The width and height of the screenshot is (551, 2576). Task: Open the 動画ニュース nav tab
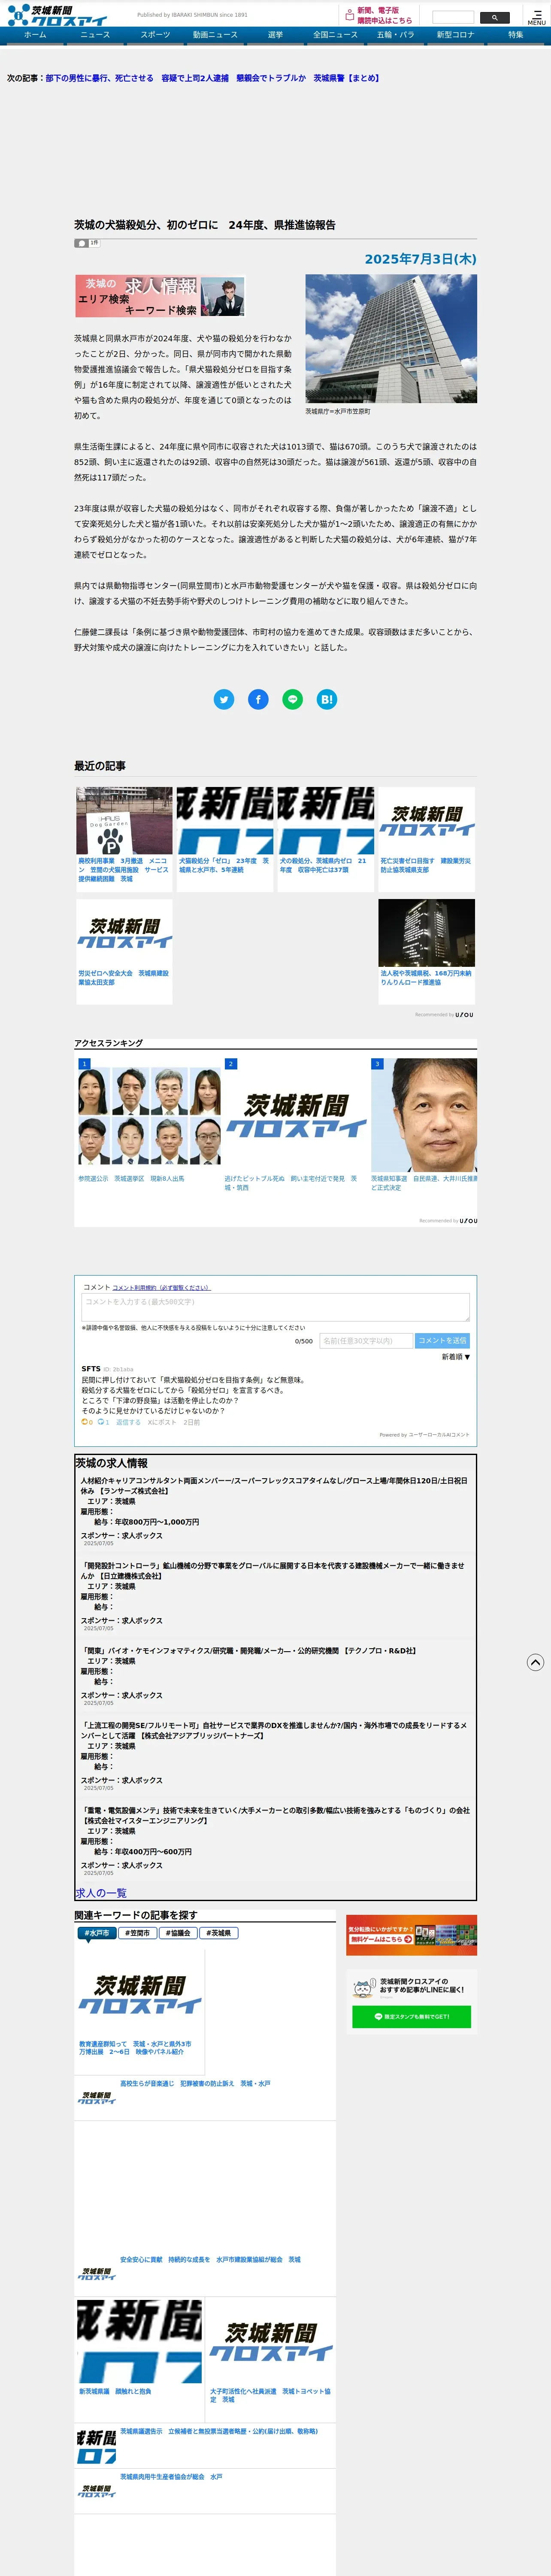[x=215, y=35]
